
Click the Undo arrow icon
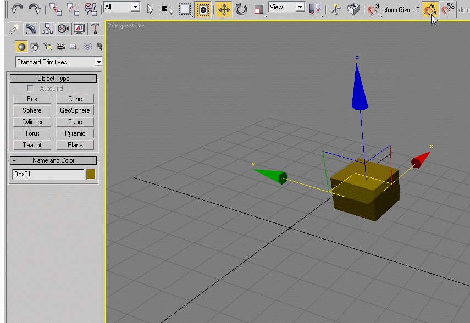point(17,9)
